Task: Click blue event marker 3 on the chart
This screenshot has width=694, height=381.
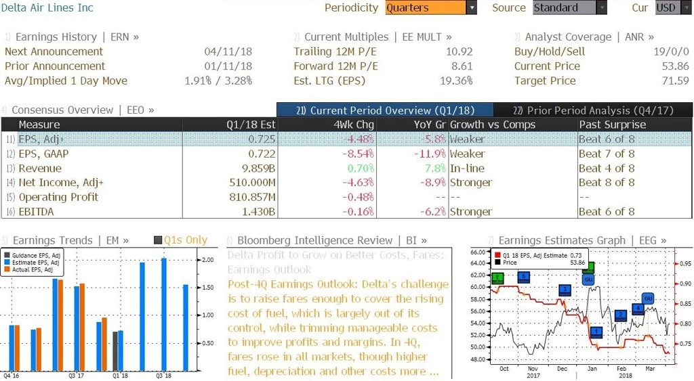Action: 565,290
